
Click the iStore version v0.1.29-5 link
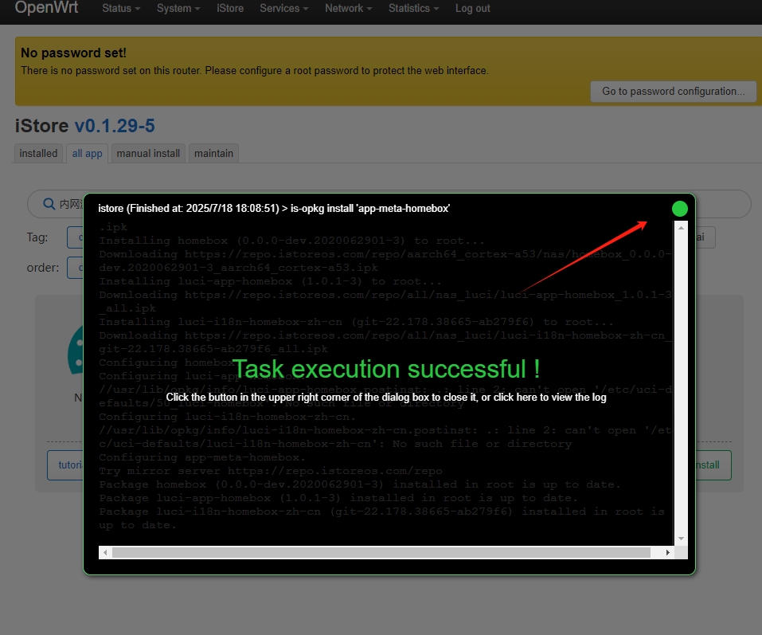point(115,126)
